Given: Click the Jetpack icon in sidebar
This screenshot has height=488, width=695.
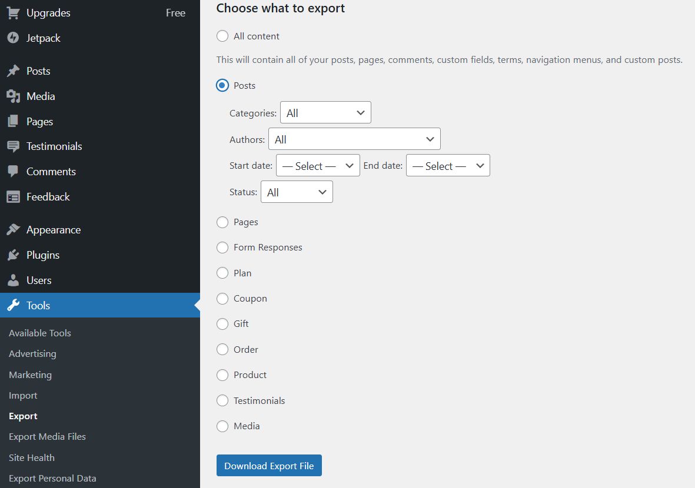Looking at the screenshot, I should pos(13,38).
